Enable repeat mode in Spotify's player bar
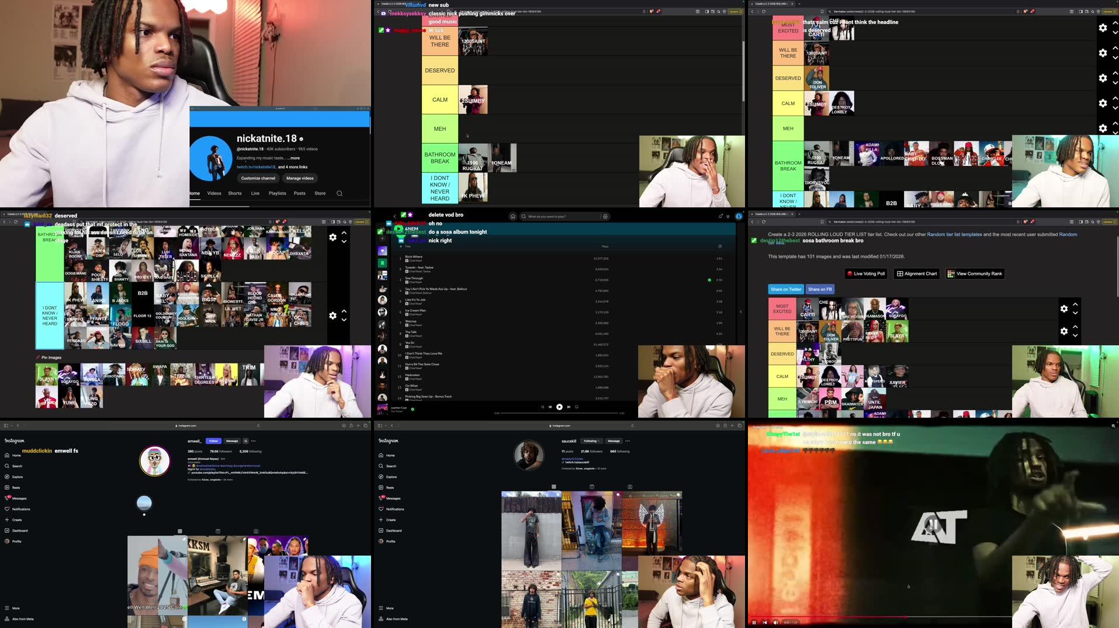 (577, 407)
